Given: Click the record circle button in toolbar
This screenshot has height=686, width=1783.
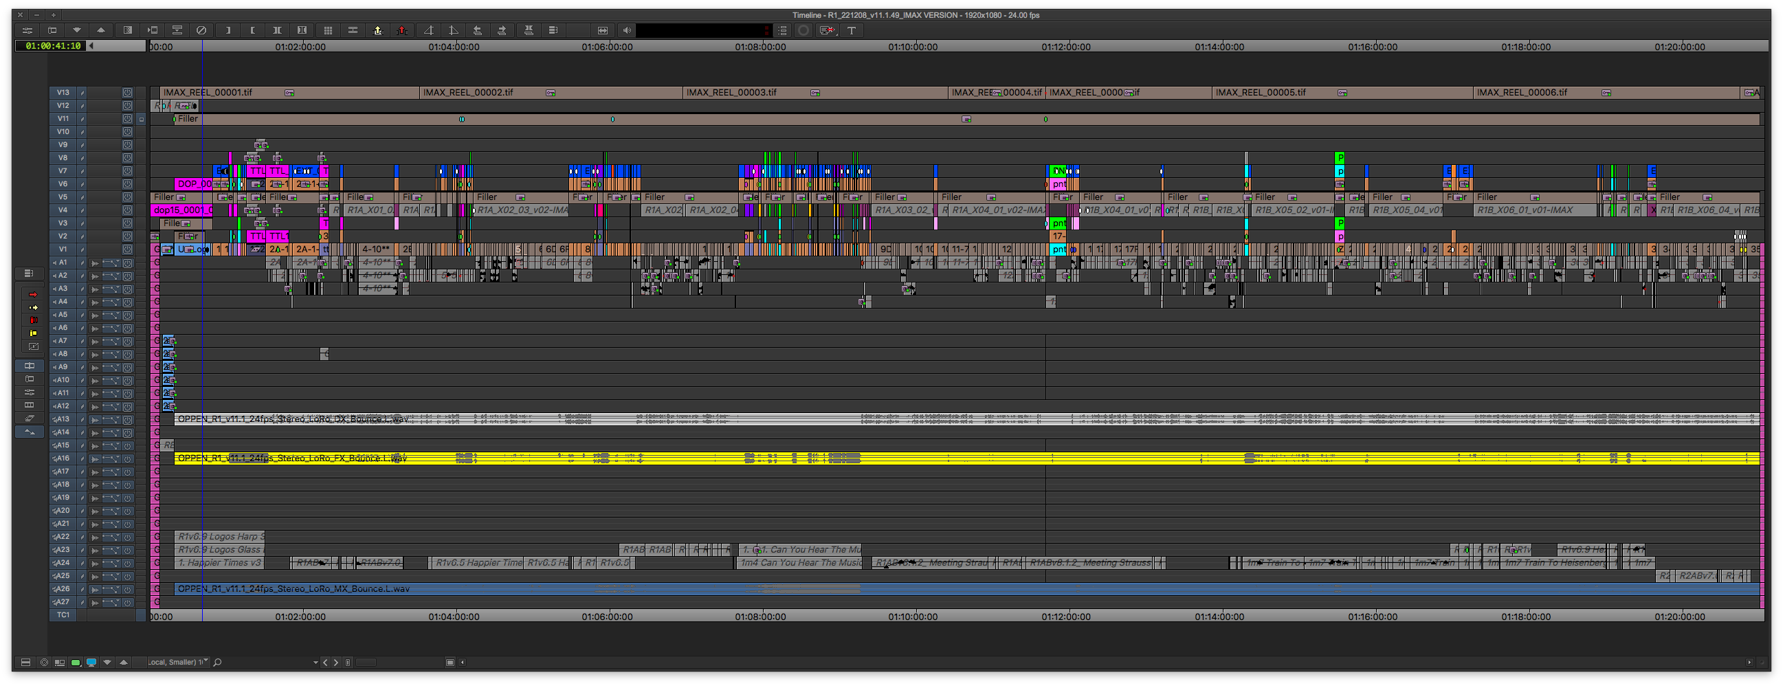Looking at the screenshot, I should coord(804,30).
